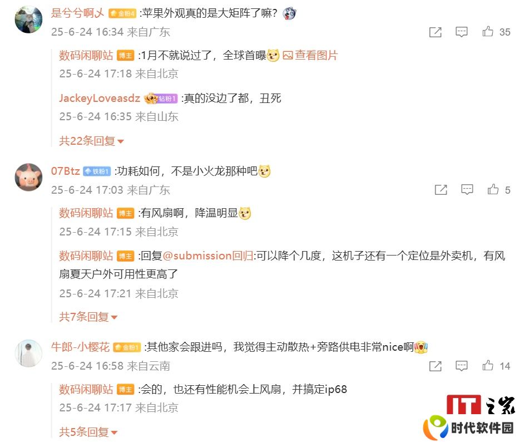View JackeyLoveasdz user profile

pyautogui.click(x=100, y=99)
